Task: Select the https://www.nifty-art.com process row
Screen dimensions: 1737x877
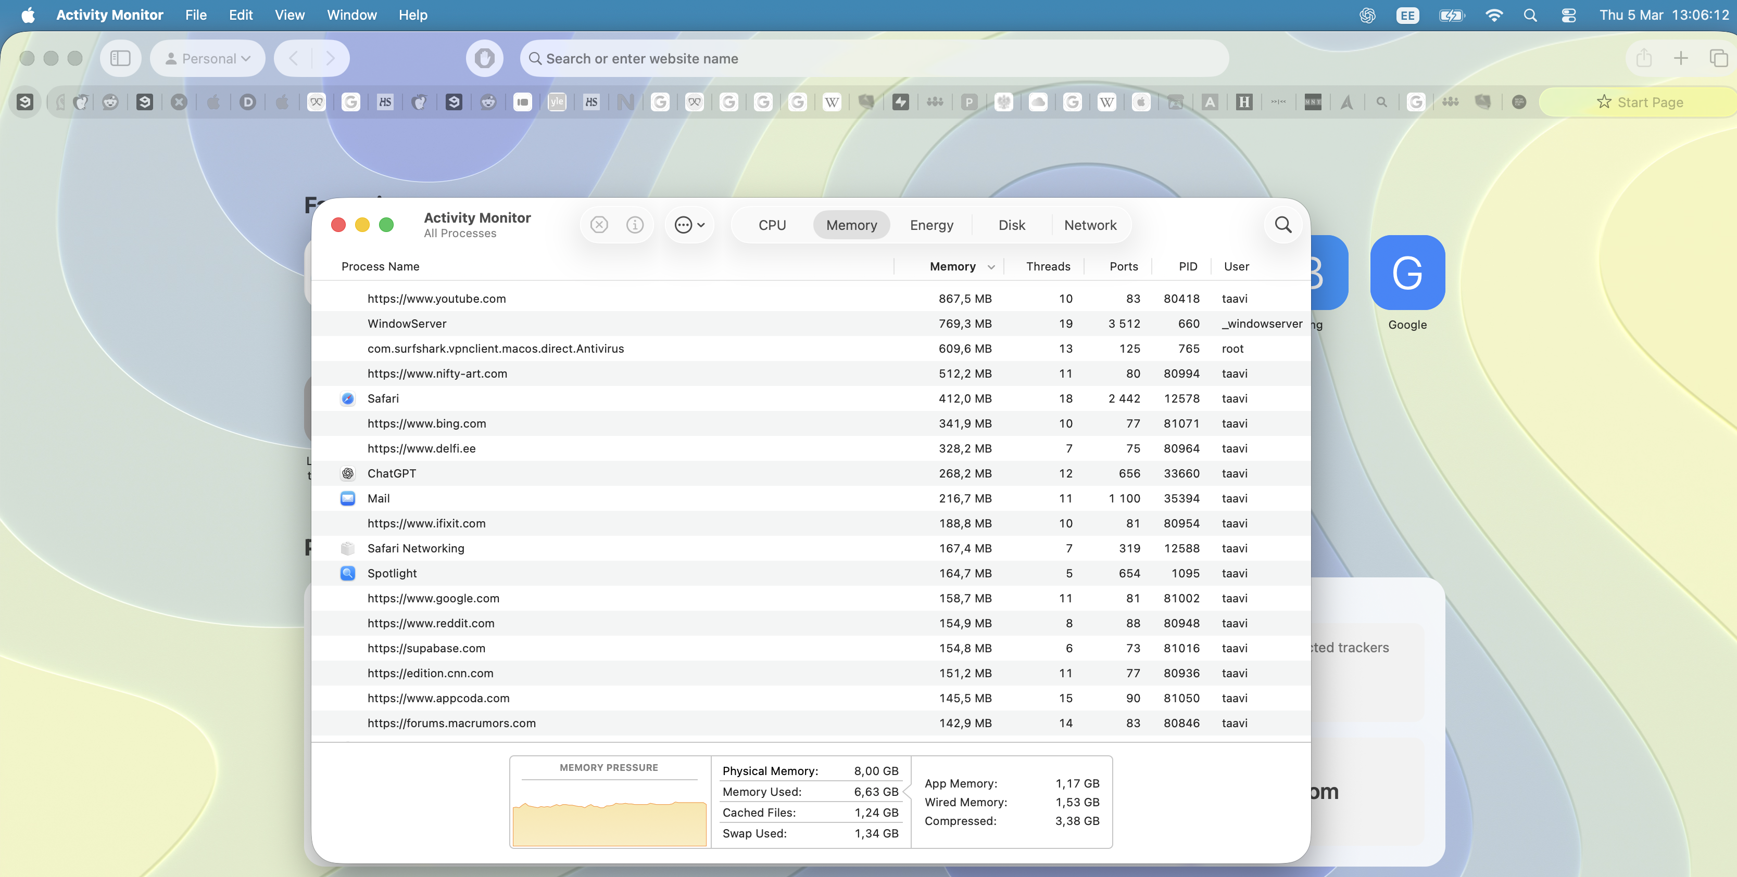Action: [811, 374]
